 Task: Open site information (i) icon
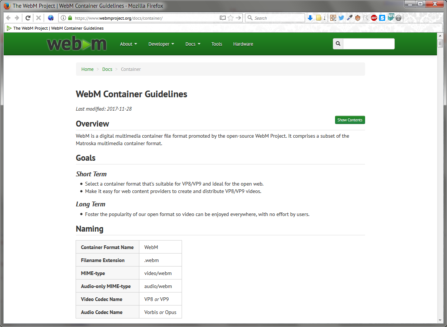click(x=63, y=18)
